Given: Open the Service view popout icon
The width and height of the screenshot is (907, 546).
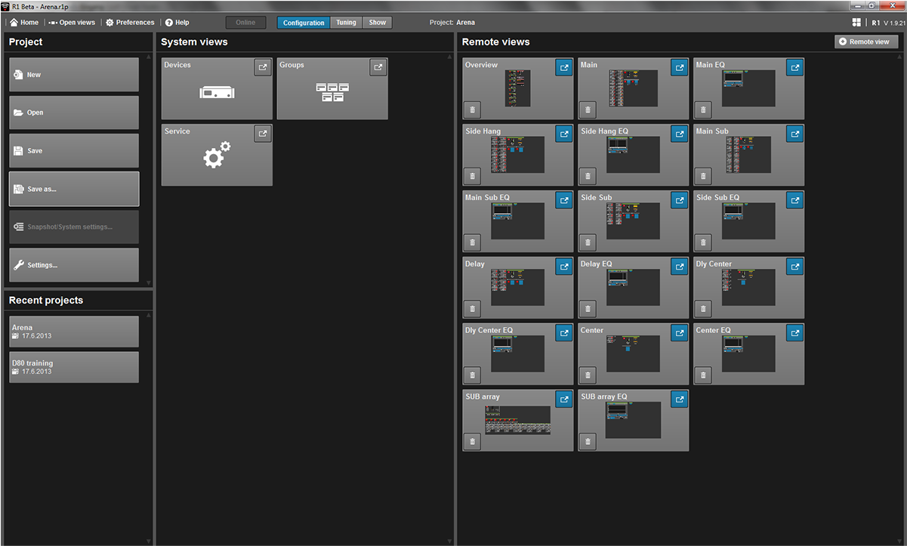Looking at the screenshot, I should pos(262,134).
